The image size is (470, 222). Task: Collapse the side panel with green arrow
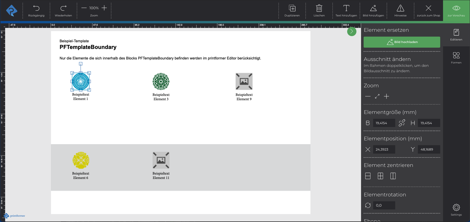[x=352, y=31]
